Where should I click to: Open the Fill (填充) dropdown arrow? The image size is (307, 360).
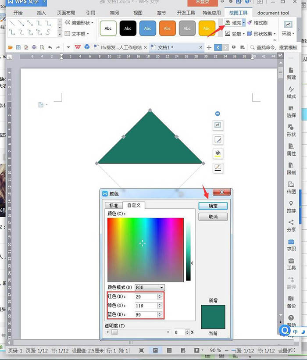[x=243, y=22]
